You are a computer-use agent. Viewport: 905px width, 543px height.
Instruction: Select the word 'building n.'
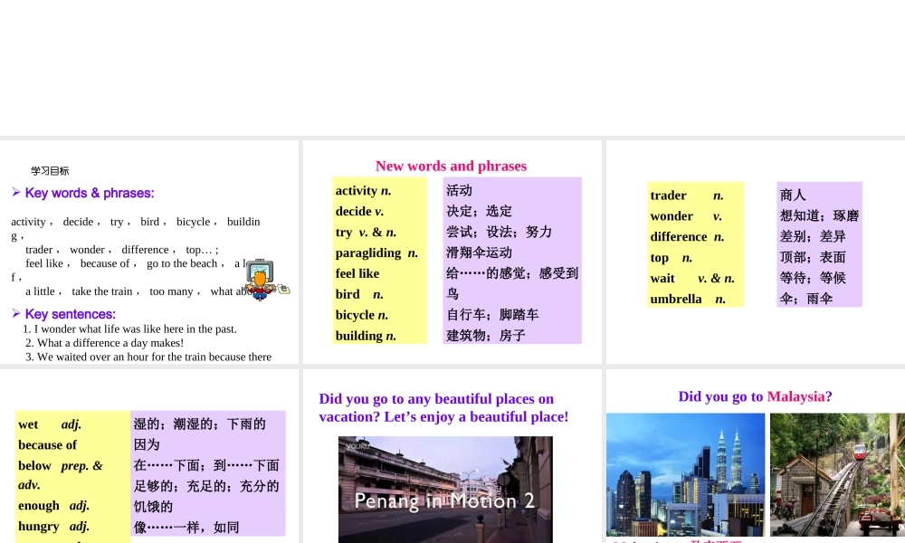point(366,336)
